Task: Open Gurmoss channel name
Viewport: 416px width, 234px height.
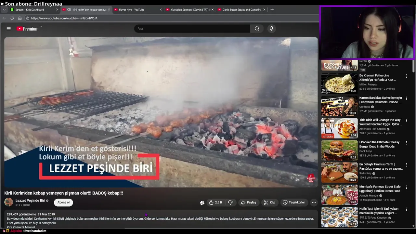Action: click(365, 107)
